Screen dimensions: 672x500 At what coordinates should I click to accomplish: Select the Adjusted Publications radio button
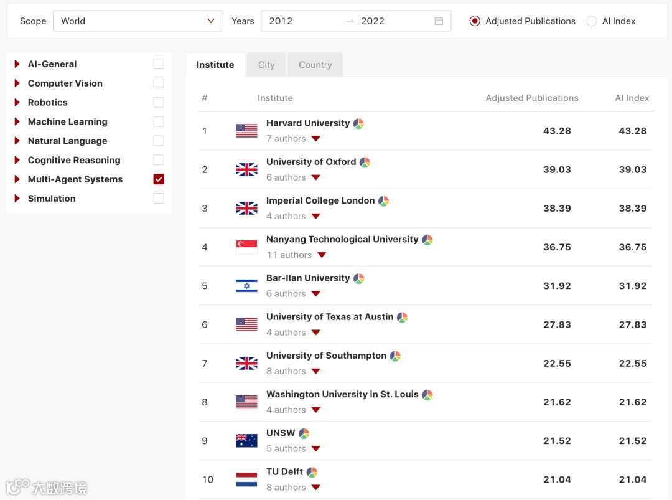(x=474, y=21)
